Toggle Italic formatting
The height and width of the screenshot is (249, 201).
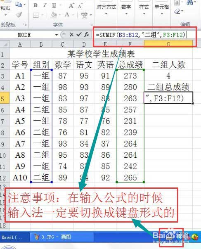pos(45,5)
